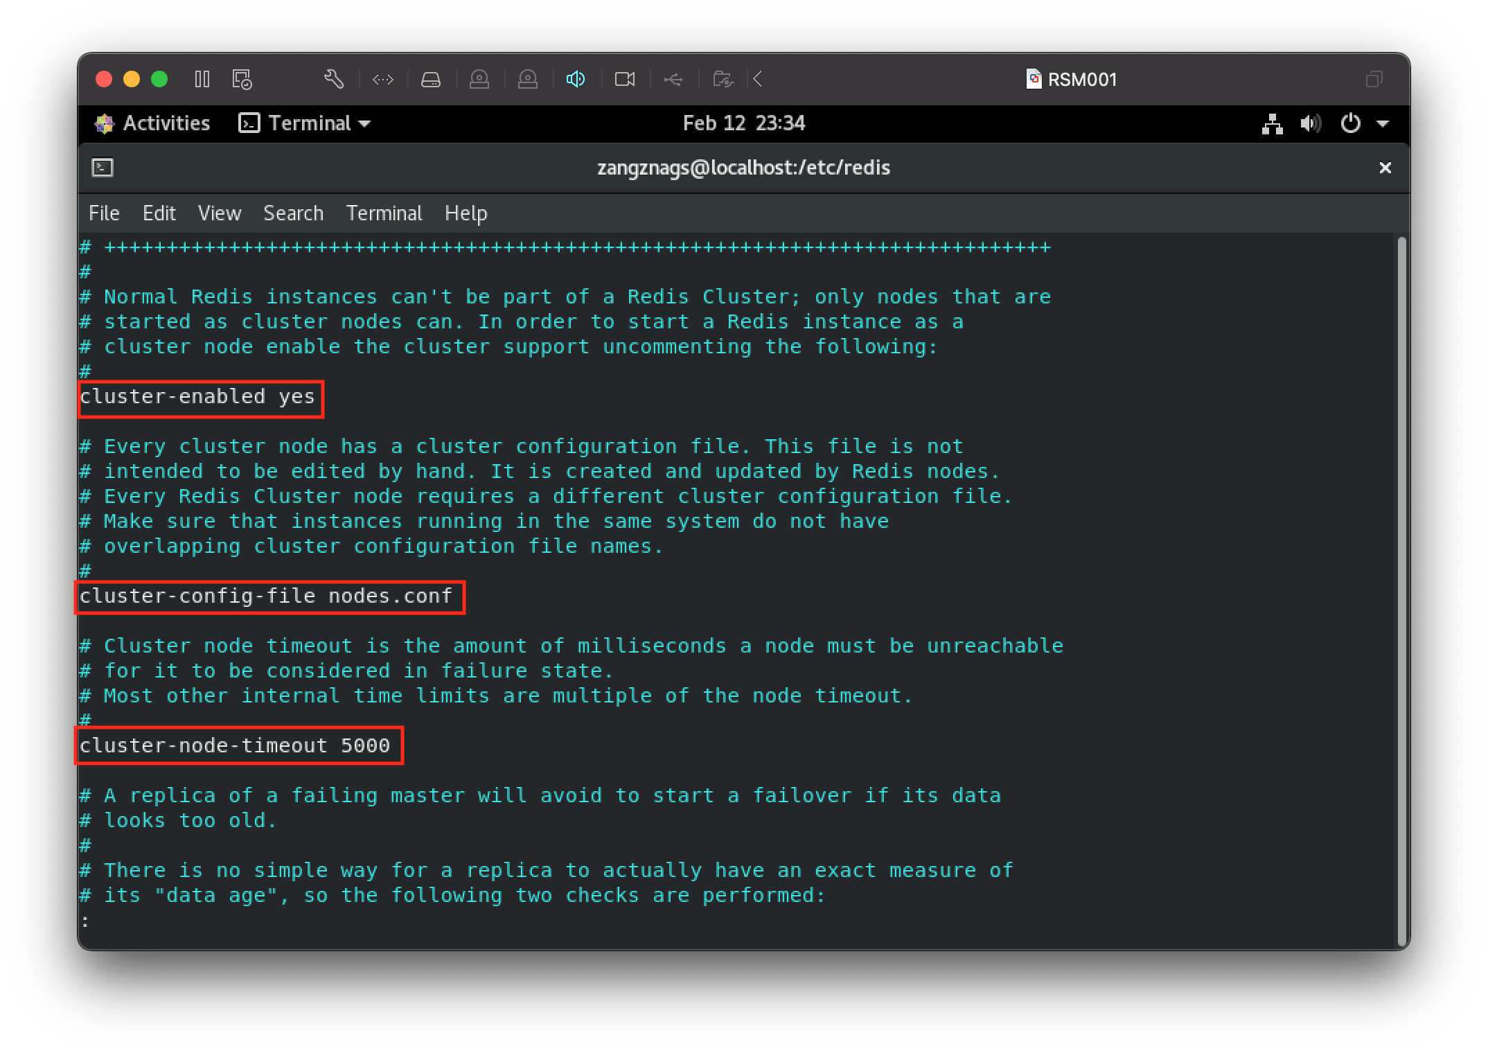
Task: Click the first CD/DVD drive icon
Action: point(479,80)
